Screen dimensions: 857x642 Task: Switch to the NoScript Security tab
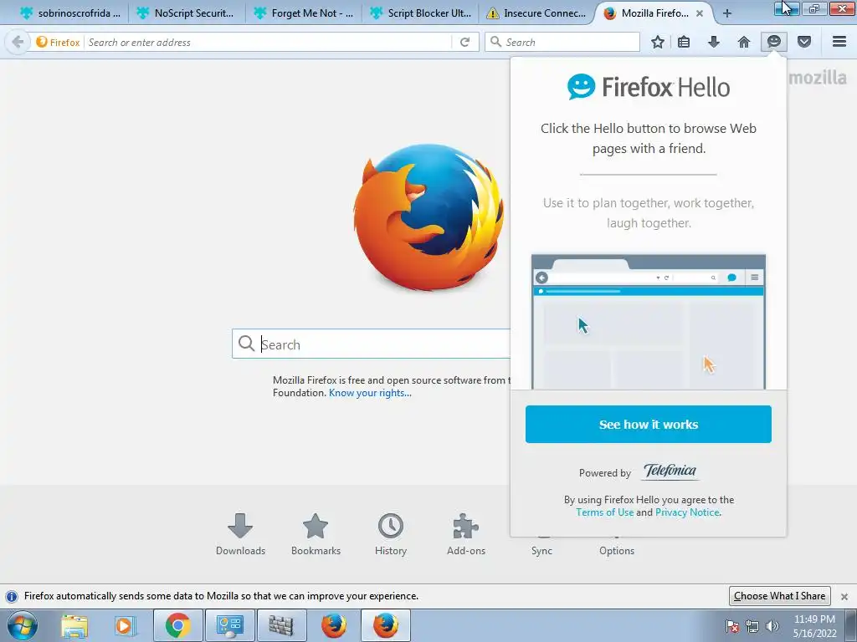(x=186, y=13)
